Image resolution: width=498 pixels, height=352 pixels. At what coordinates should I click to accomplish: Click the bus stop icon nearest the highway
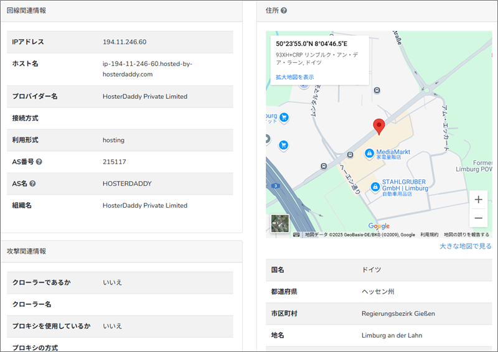[x=324, y=166]
